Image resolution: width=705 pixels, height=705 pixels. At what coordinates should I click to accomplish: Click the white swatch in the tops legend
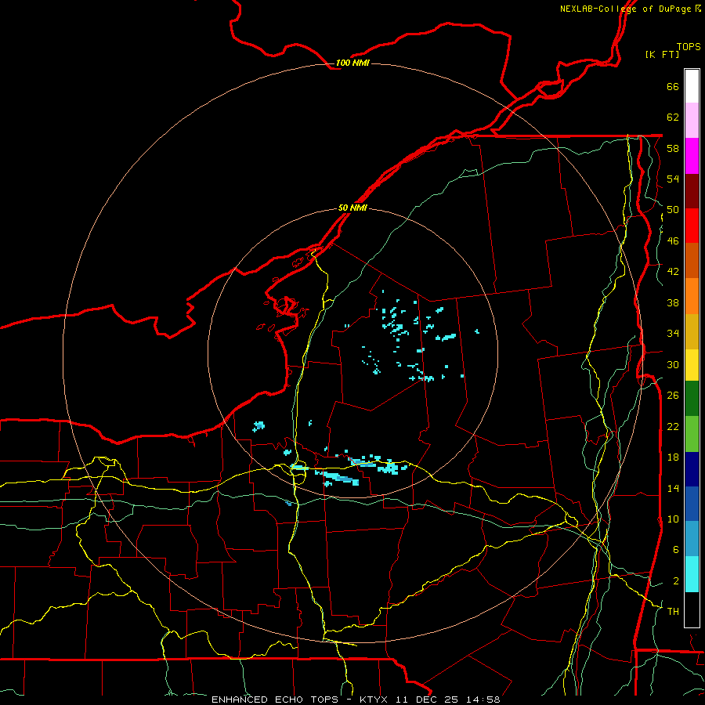tap(692, 86)
